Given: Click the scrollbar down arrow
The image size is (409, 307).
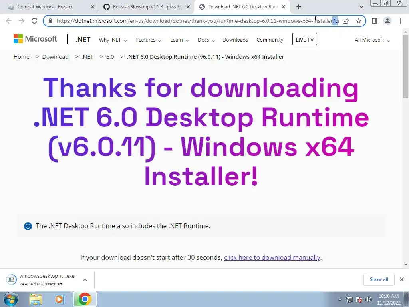Looking at the screenshot, I should (x=405, y=265).
